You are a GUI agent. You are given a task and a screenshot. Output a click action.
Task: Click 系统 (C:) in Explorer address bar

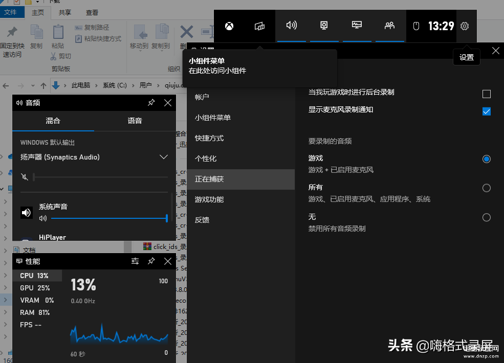pyautogui.click(x=115, y=85)
